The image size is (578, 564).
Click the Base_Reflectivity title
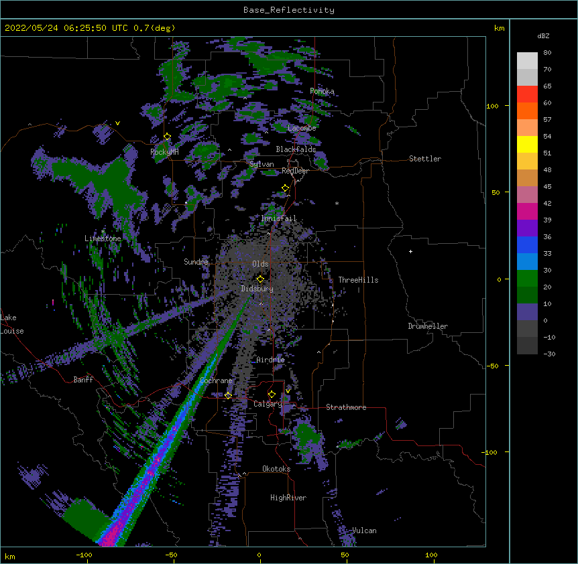point(289,10)
